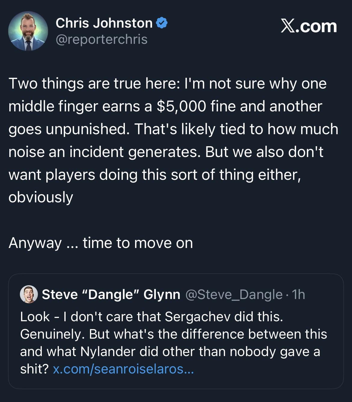Click the 1h timestamp on quoted tweet

tap(298, 294)
